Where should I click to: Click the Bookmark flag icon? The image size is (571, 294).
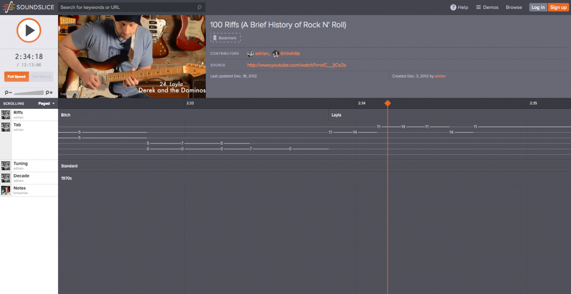215,38
